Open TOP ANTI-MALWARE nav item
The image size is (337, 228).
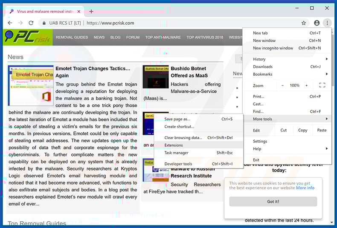[x=163, y=37]
